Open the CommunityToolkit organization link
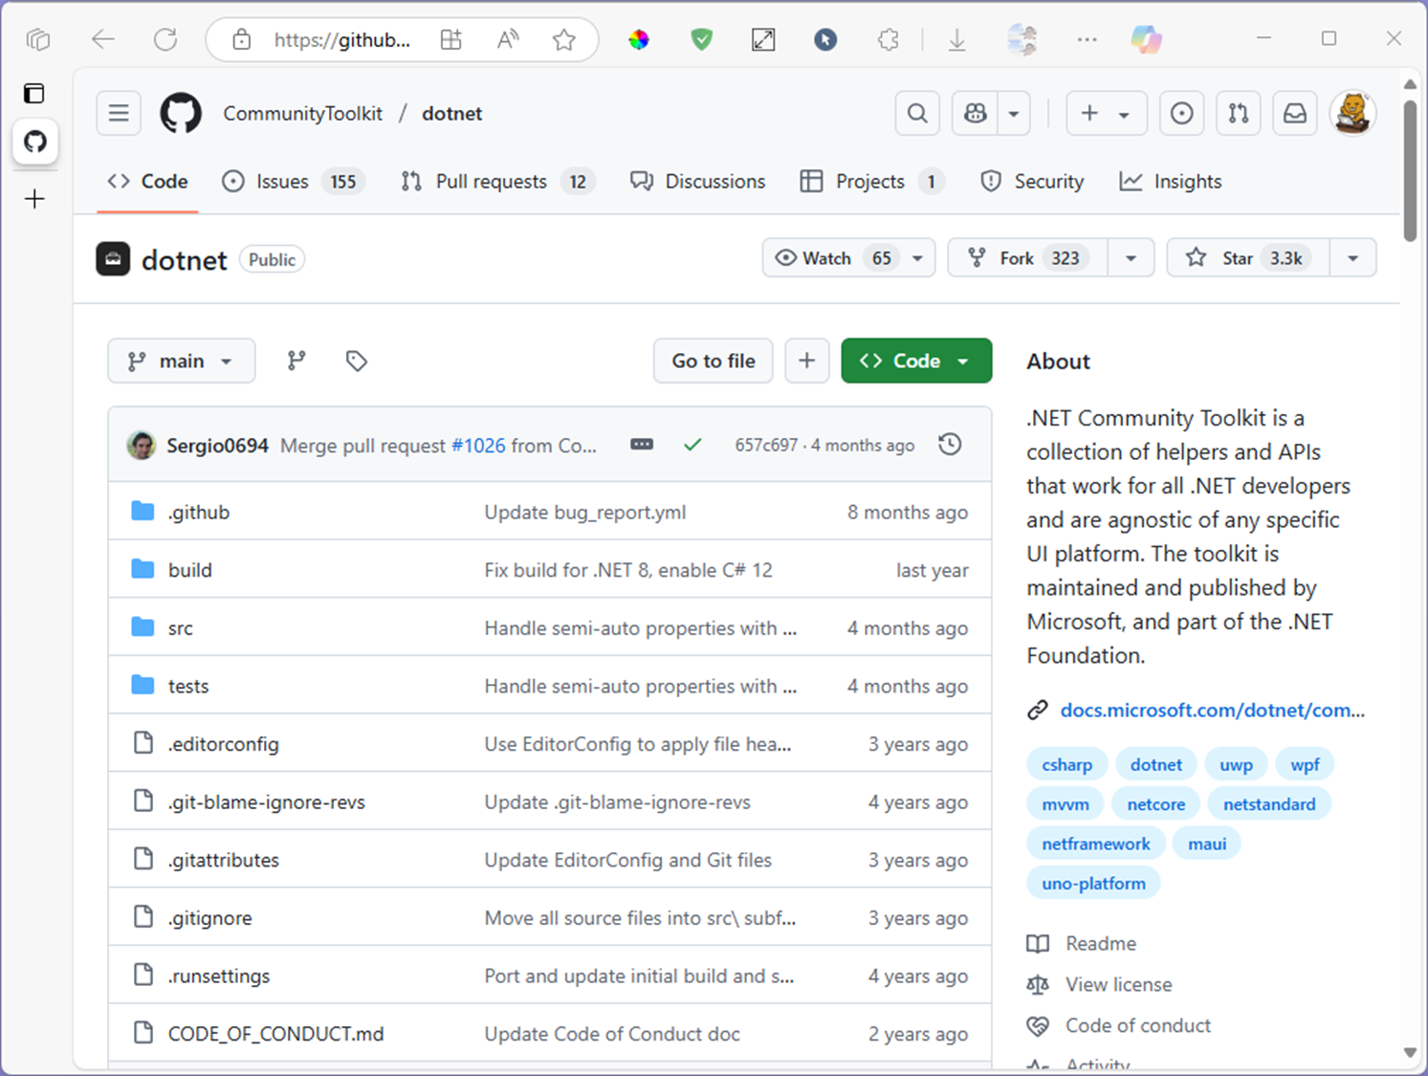This screenshot has height=1076, width=1428. 302,114
